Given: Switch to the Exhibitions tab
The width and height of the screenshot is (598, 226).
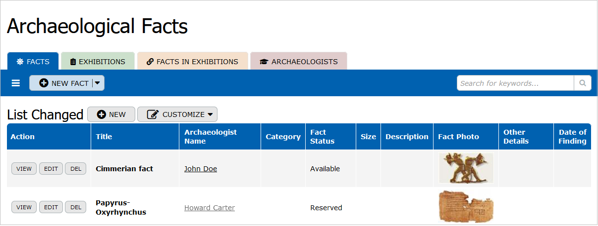Looking at the screenshot, I should point(98,62).
